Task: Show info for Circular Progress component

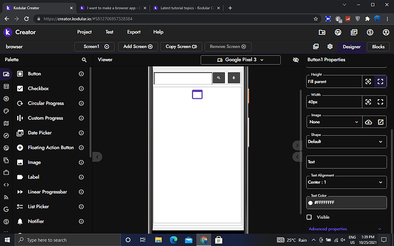Action: (x=81, y=103)
